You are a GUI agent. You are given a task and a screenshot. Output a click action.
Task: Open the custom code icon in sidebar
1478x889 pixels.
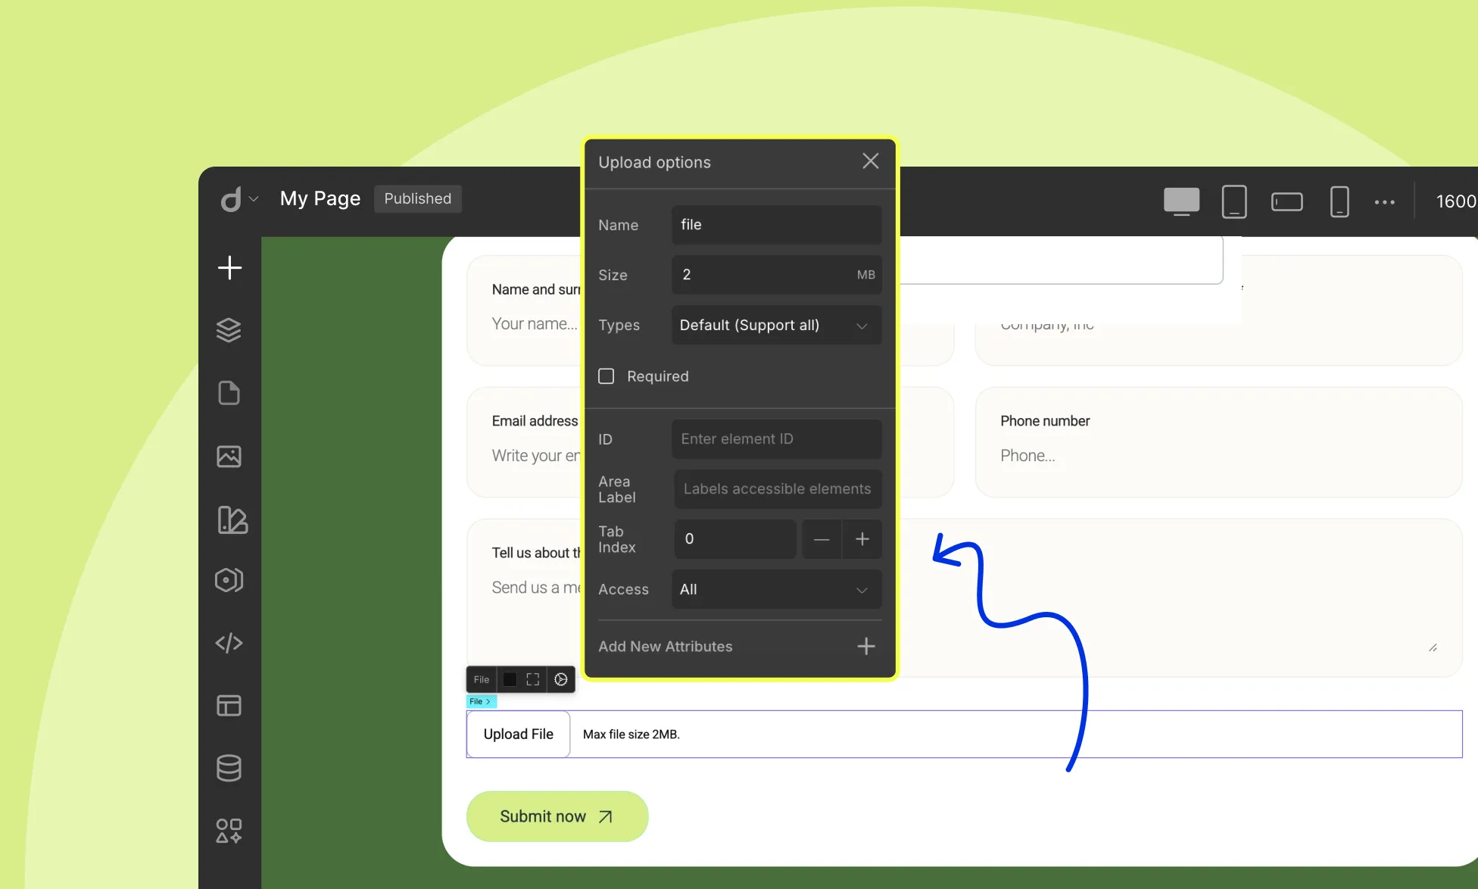click(229, 643)
